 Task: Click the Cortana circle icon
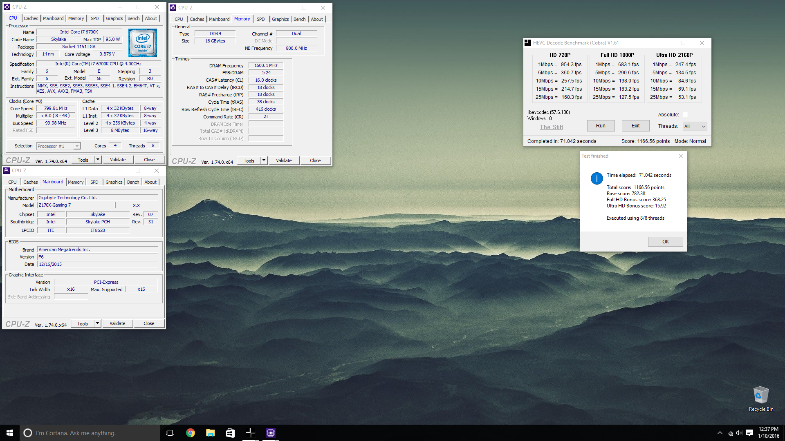coord(27,433)
